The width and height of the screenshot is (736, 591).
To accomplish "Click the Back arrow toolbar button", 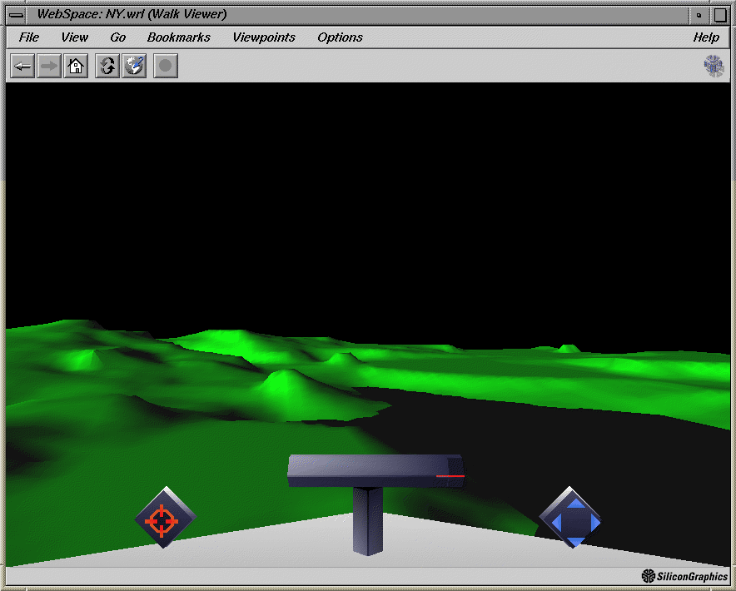I will tap(22, 66).
